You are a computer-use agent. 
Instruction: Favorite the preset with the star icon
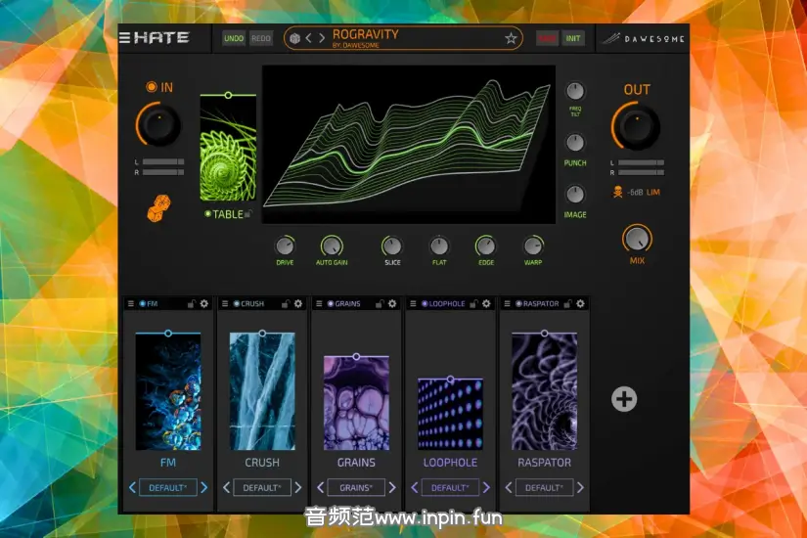click(510, 38)
